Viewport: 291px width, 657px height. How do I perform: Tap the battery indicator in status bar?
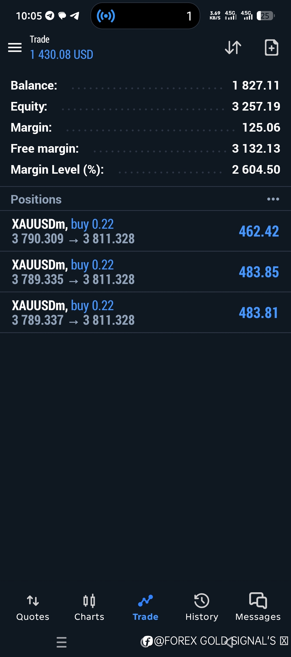[265, 16]
